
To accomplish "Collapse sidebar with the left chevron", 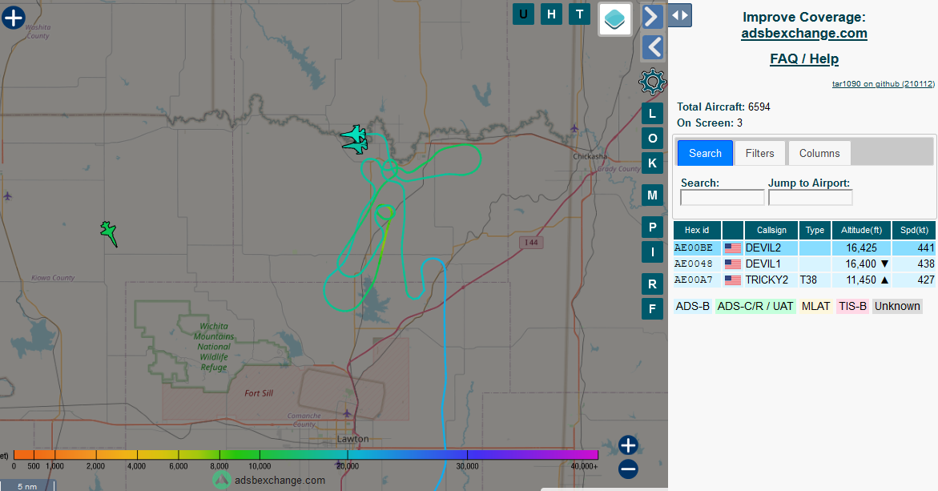I will tap(653, 47).
